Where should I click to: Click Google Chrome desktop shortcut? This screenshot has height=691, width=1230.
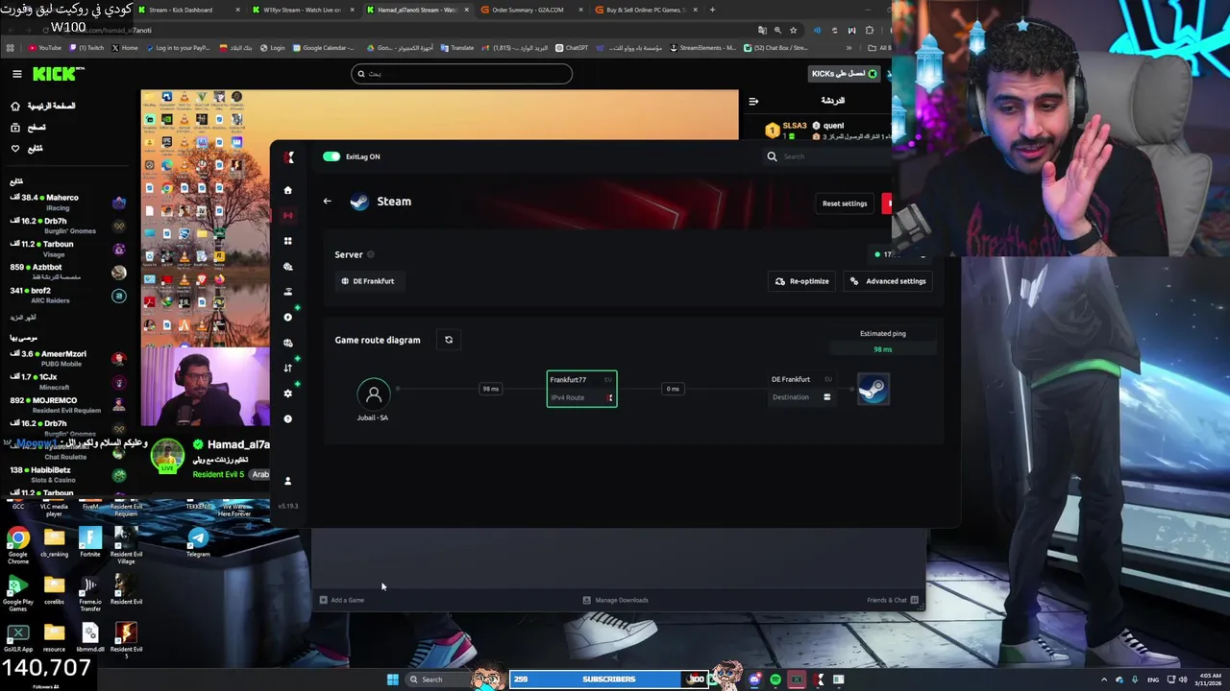tap(18, 543)
